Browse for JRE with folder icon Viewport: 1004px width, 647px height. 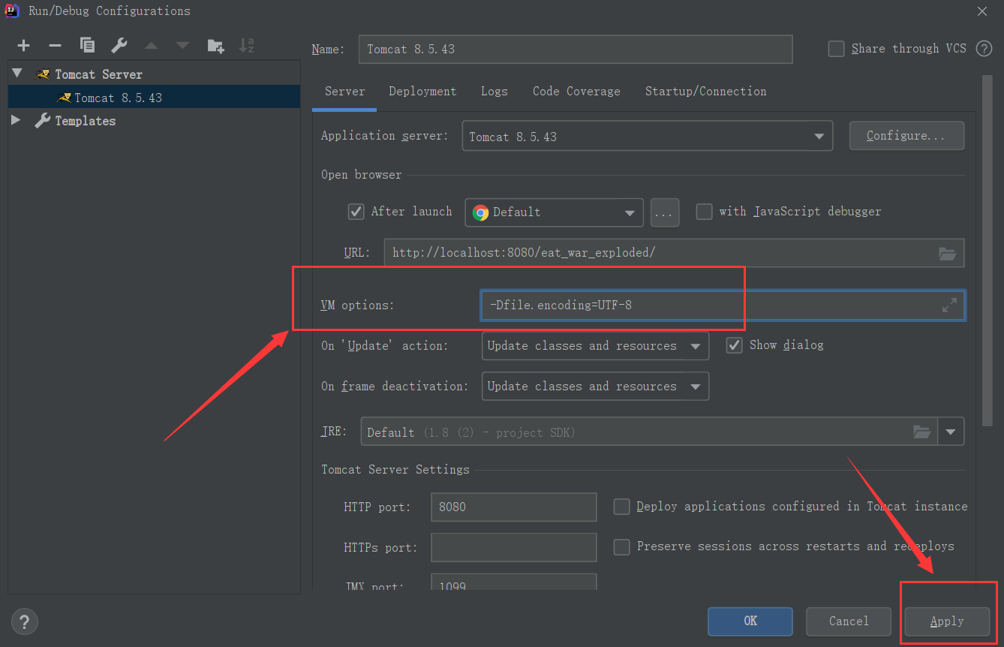(921, 432)
